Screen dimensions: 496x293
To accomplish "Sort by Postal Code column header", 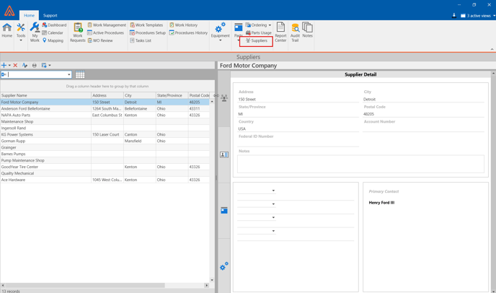I will [199, 95].
